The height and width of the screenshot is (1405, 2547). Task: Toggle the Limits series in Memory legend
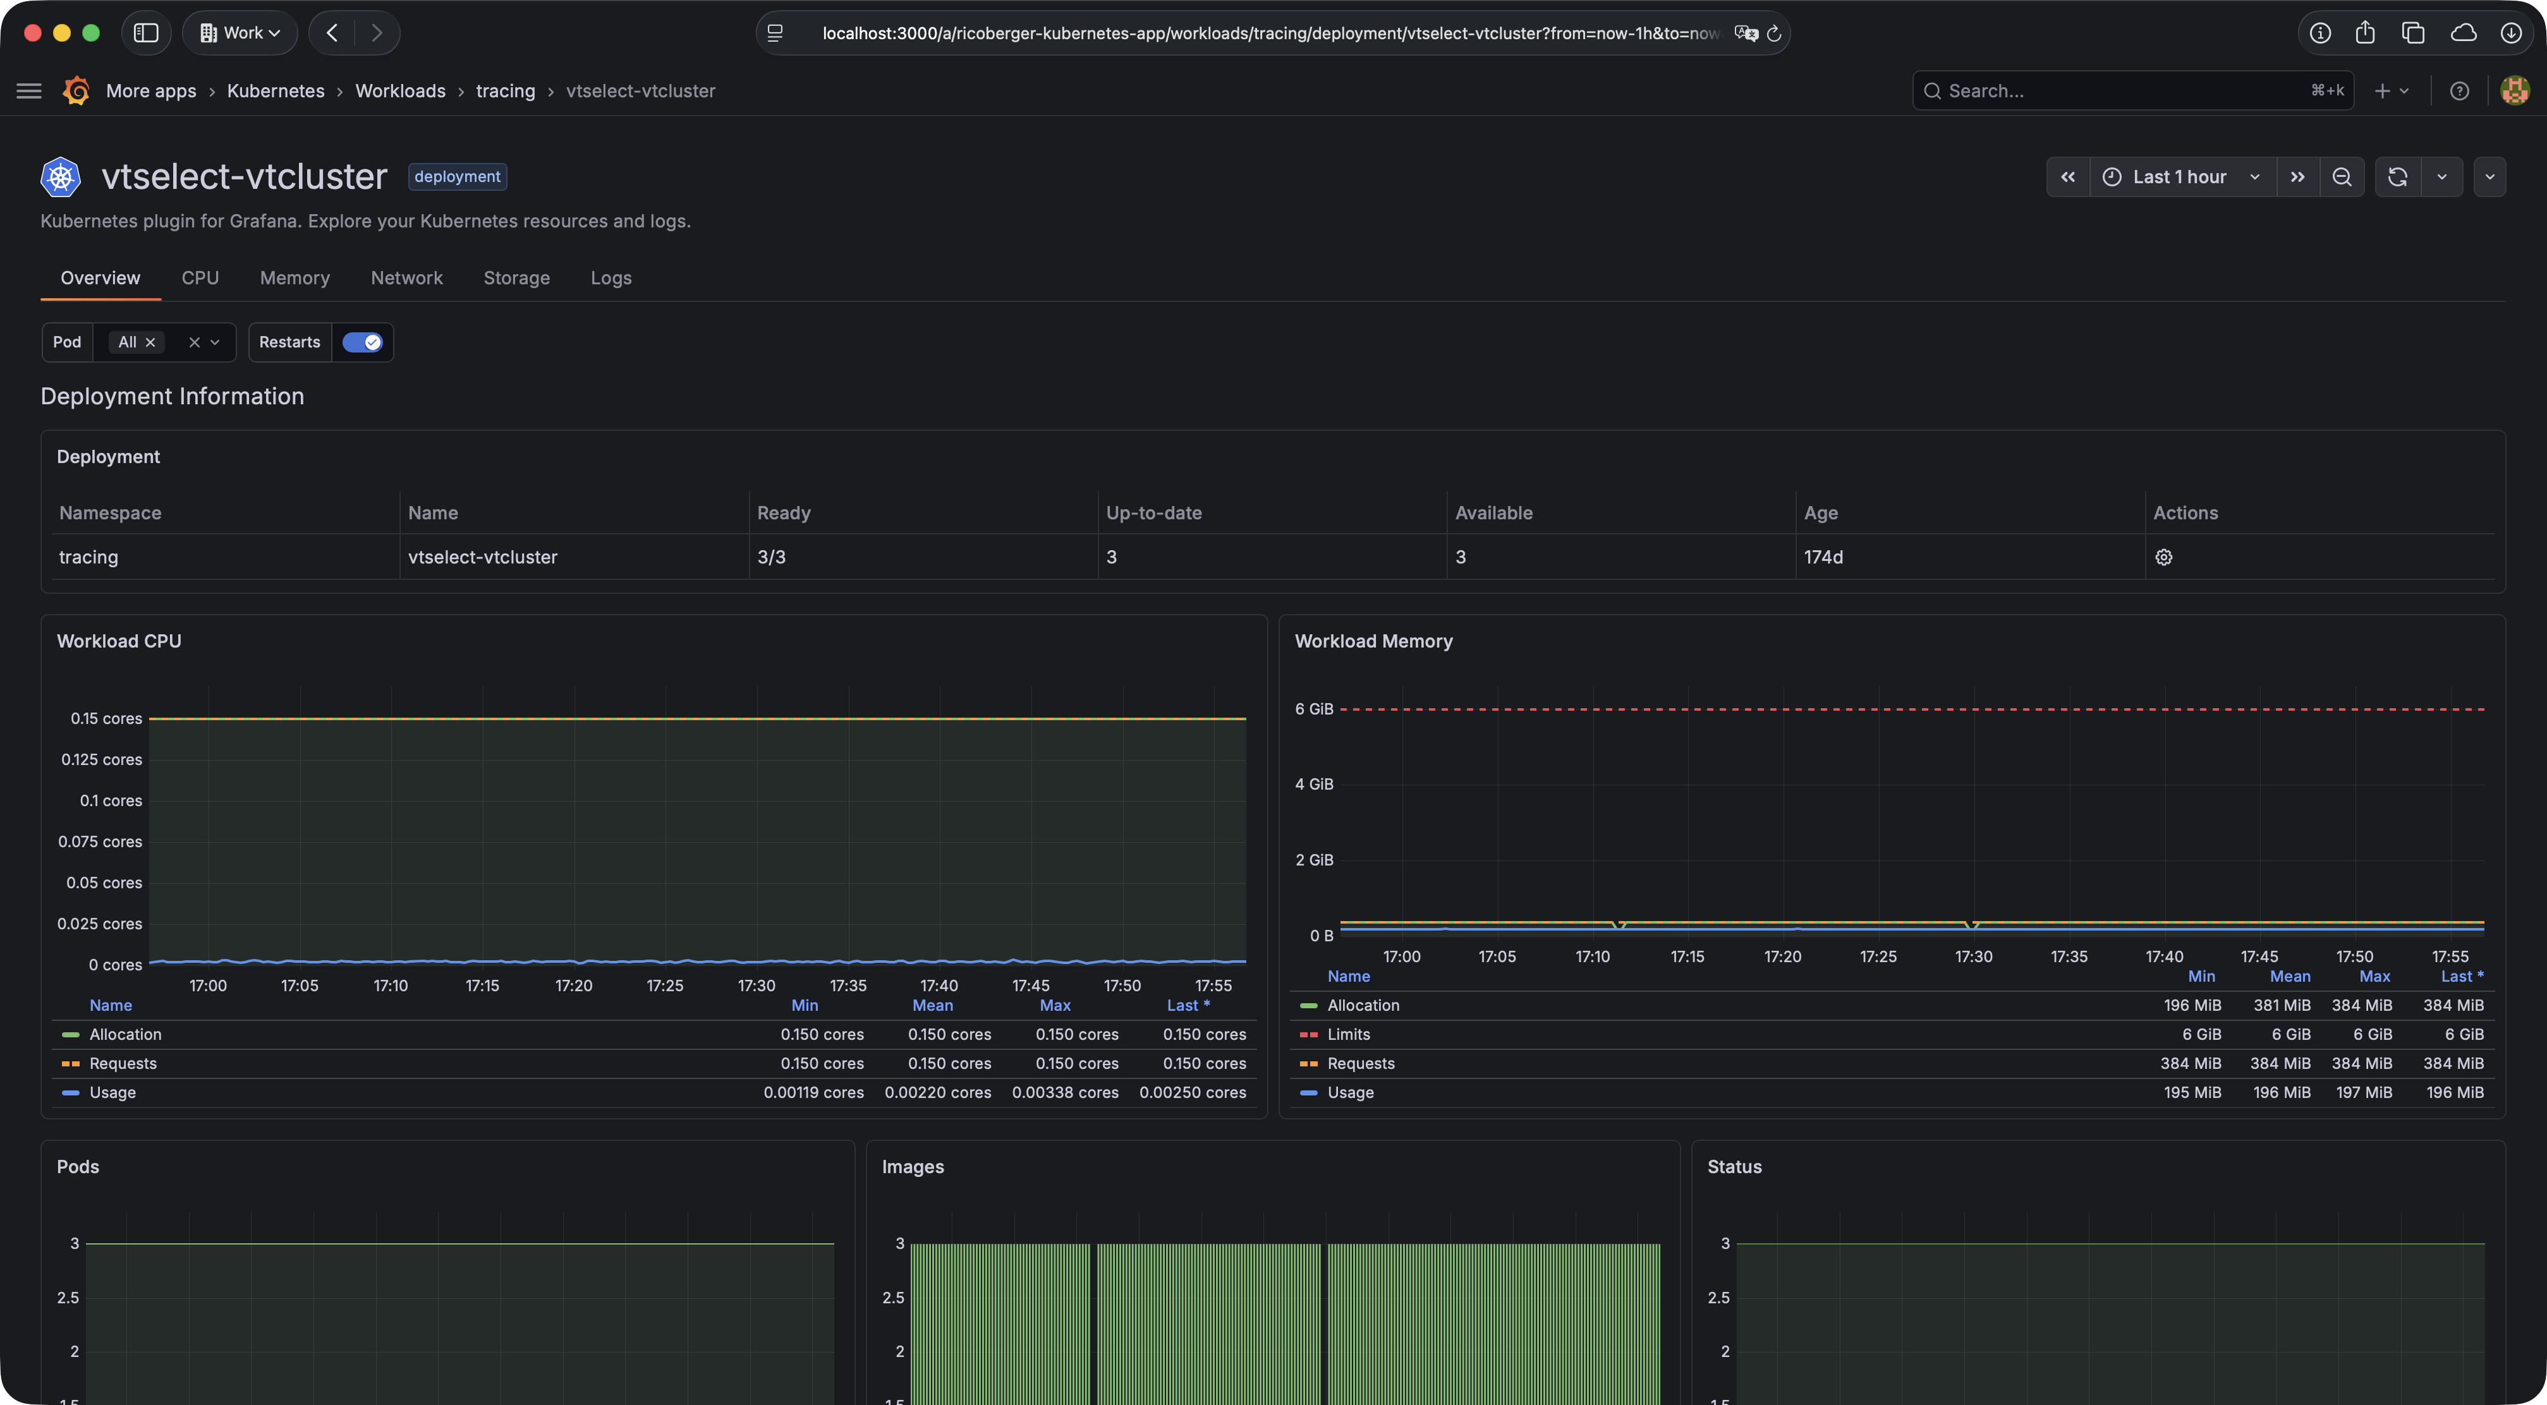(1349, 1034)
